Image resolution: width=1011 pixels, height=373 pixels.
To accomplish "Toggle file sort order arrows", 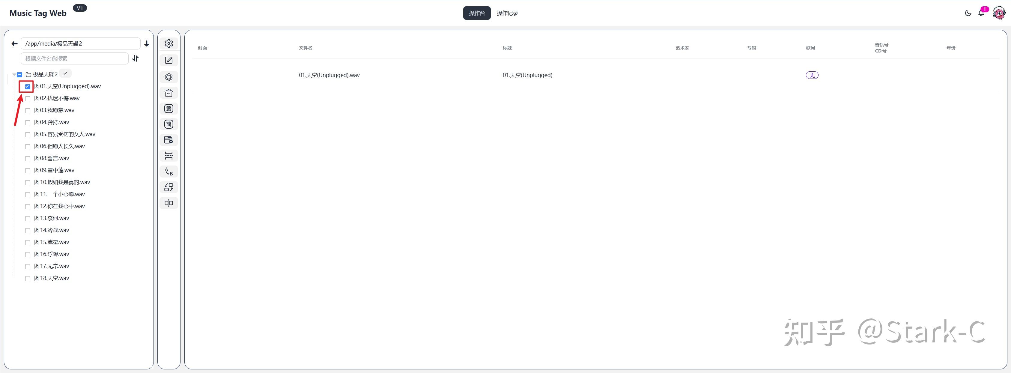I will pos(136,58).
